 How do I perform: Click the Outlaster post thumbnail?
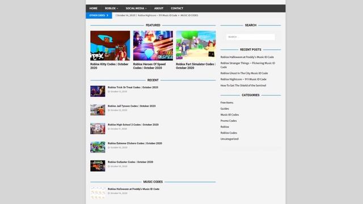98,166
